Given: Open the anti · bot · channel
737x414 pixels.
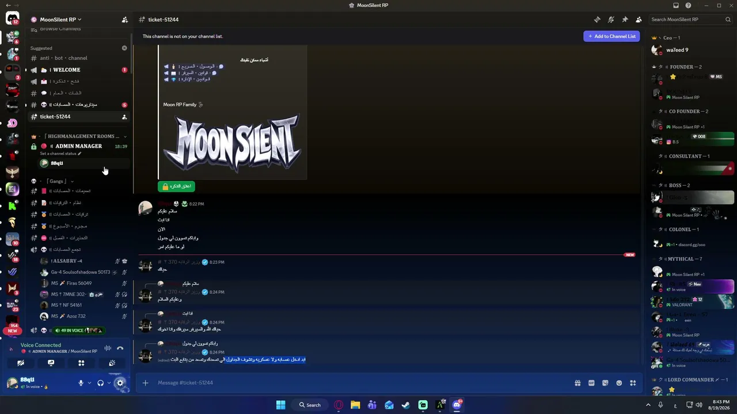Looking at the screenshot, I should 79,58.
